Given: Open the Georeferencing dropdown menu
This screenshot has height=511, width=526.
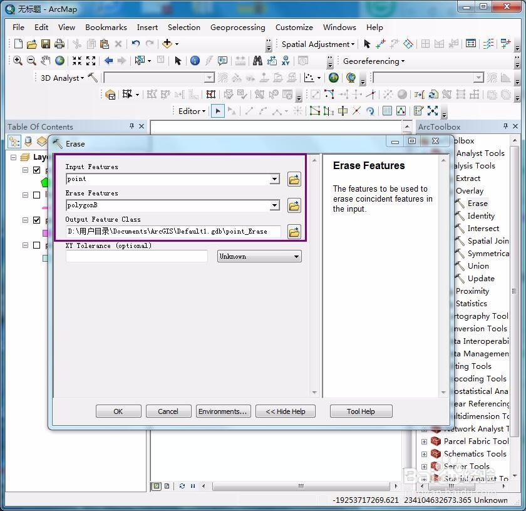Looking at the screenshot, I should (x=374, y=61).
